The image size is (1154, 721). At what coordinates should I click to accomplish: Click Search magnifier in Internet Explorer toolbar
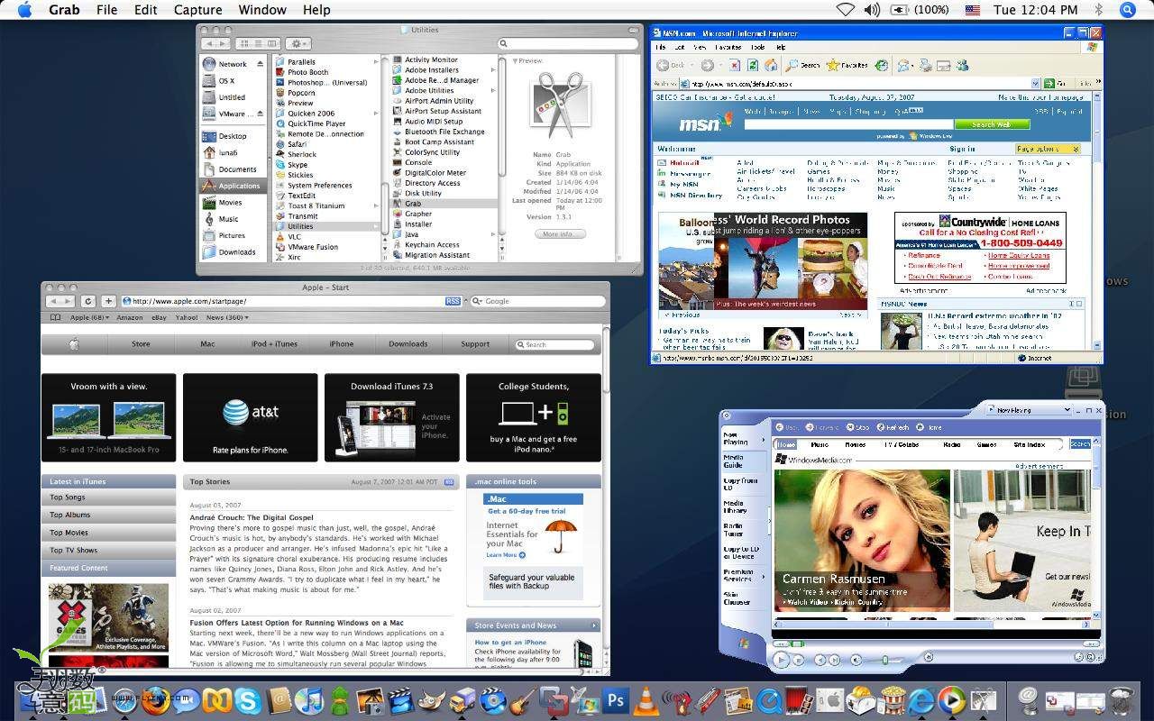[792, 66]
